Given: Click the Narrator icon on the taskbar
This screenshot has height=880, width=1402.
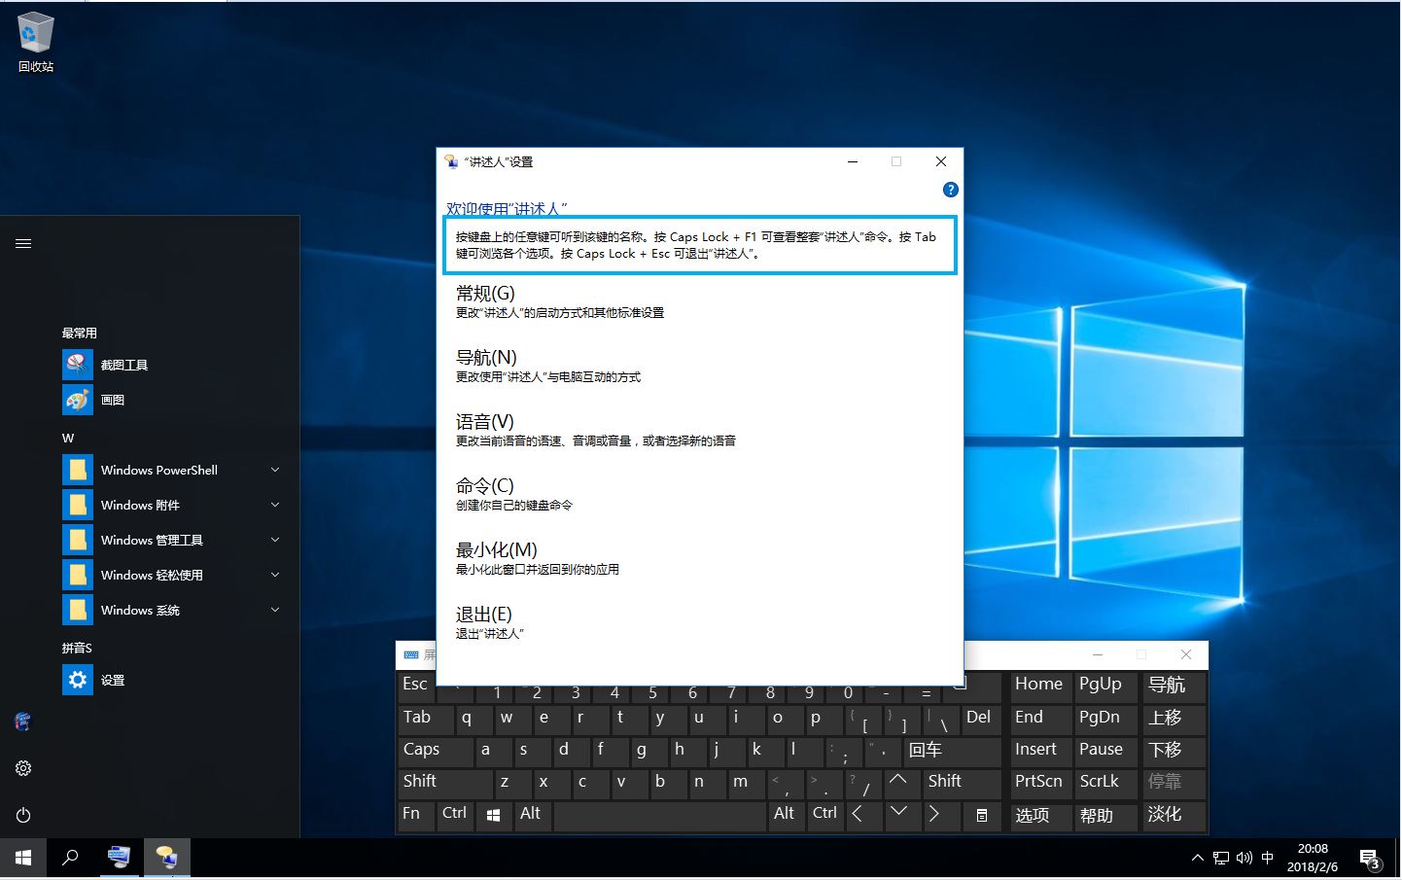Looking at the screenshot, I should (165, 857).
